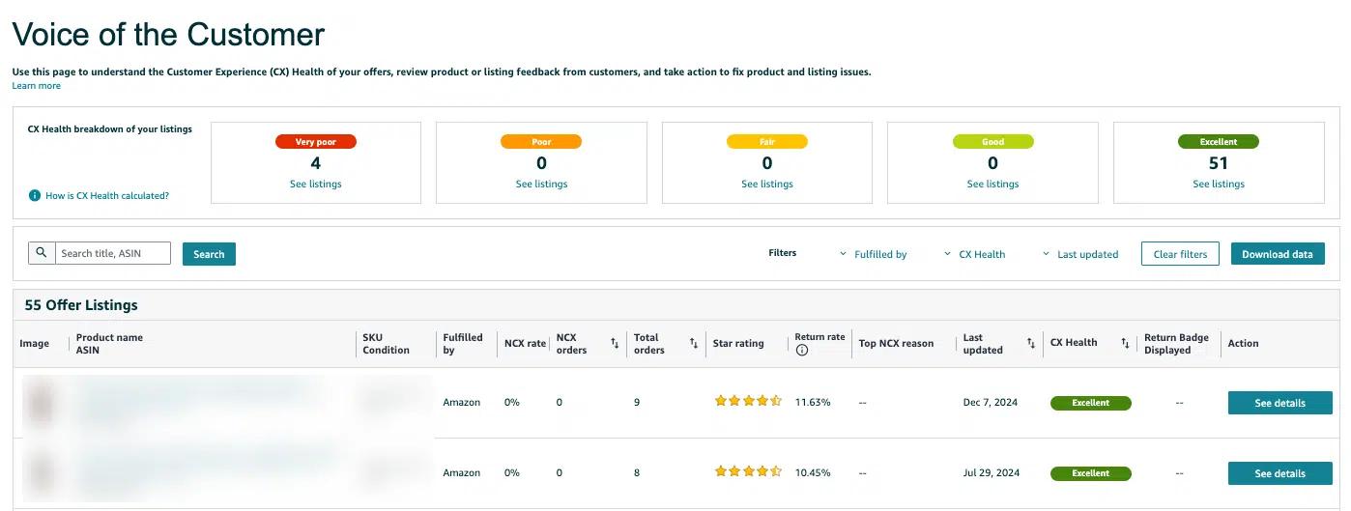
Task: Click Total orders value 9
Action: coord(637,402)
